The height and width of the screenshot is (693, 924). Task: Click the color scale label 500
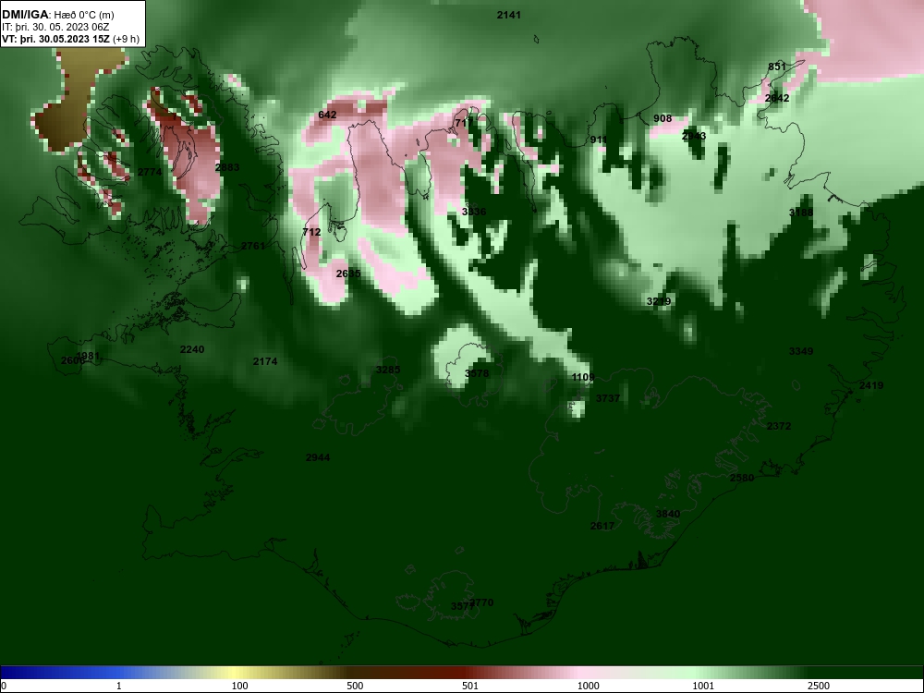tap(355, 686)
